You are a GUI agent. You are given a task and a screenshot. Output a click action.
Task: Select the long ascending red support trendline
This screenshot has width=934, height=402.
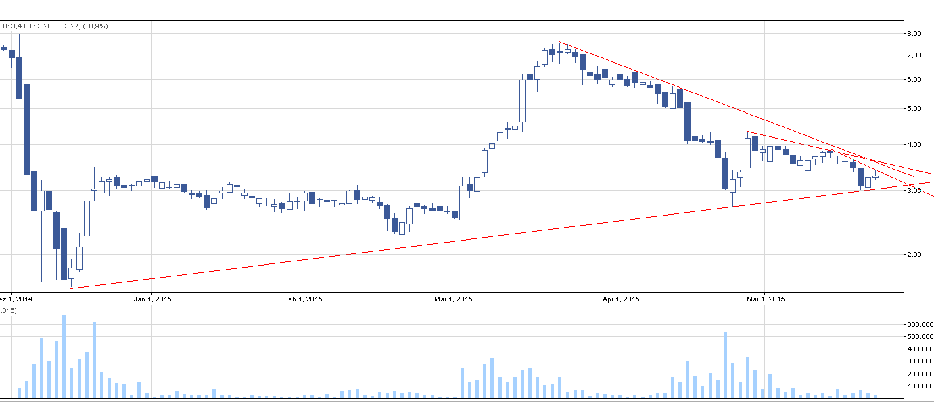point(406,247)
